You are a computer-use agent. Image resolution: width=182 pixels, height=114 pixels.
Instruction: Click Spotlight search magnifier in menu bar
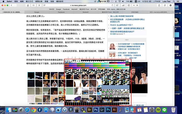(174, 2)
